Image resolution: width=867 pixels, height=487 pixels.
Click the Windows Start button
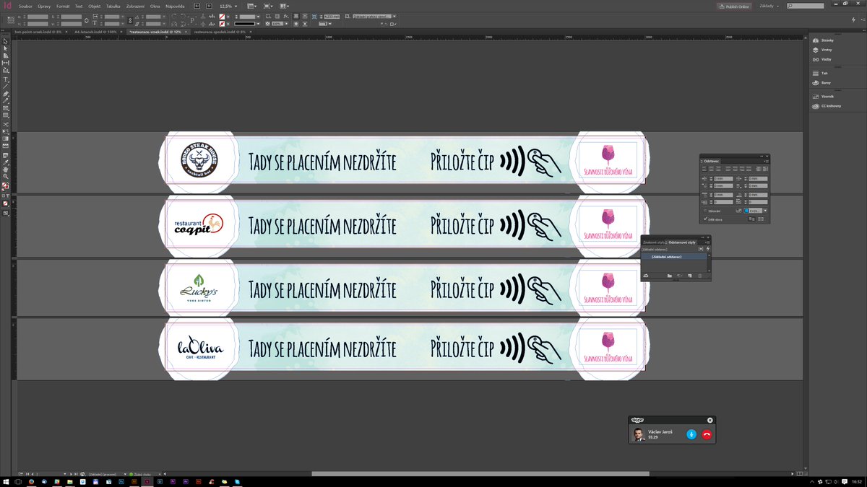pyautogui.click(x=6, y=481)
